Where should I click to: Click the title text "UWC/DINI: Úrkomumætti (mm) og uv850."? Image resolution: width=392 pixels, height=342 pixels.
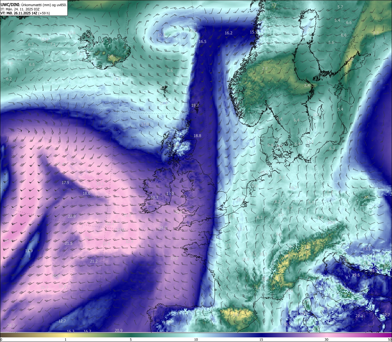(33, 5)
